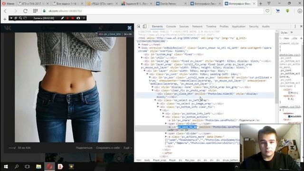Screen dimensions: 304x171
Task: Toggle the .cls class editor
Action: click(x=294, y=38)
